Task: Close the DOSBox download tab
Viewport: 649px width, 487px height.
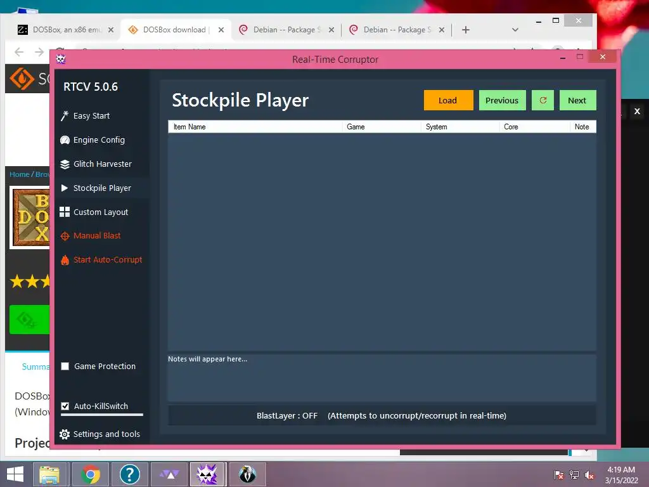Action: 221,30
